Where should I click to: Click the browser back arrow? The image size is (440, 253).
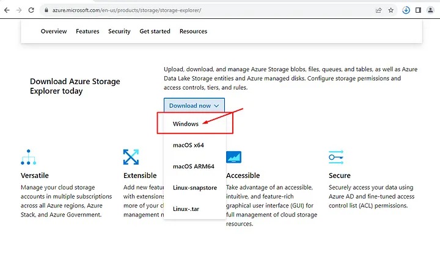point(7,10)
